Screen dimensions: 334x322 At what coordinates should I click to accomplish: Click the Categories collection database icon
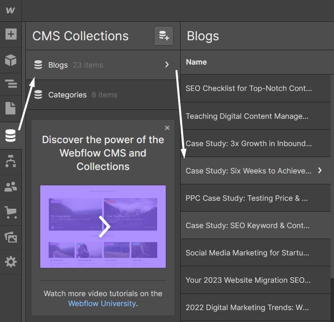click(38, 94)
